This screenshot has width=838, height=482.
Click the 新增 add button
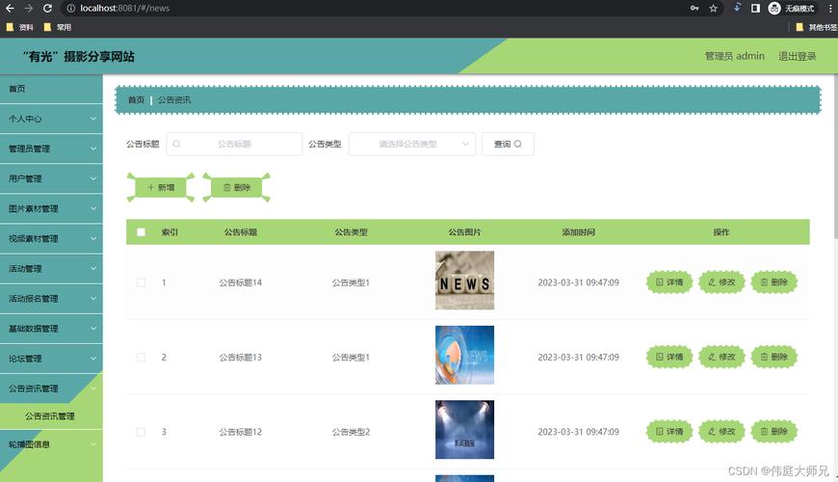pos(161,187)
